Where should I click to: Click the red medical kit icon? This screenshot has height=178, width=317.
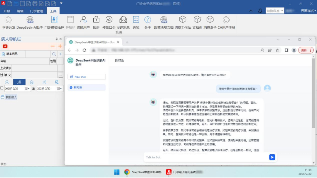[x=5, y=46]
